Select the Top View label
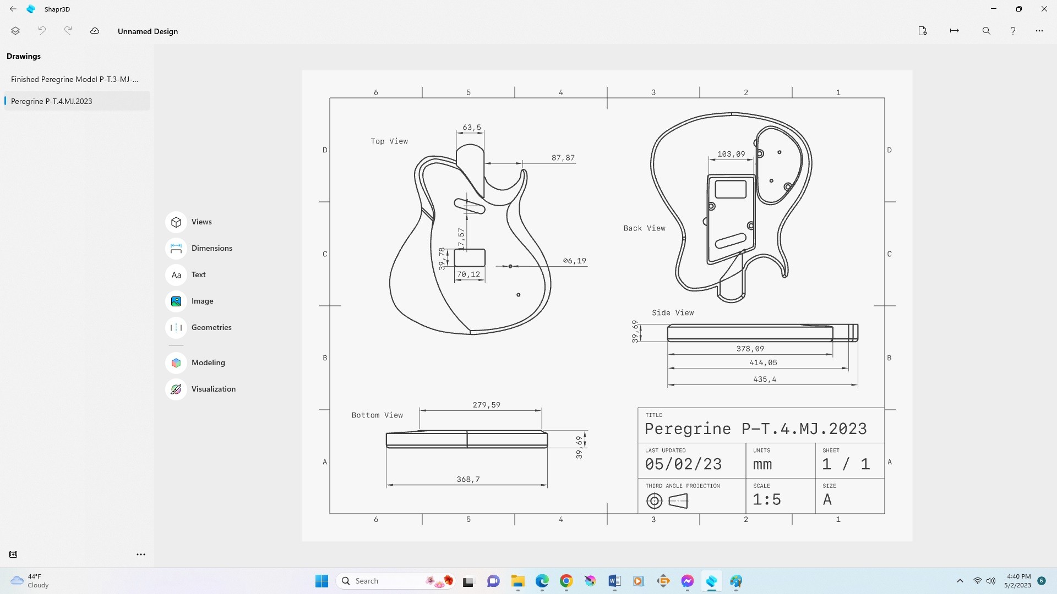This screenshot has height=594, width=1057. 389,141
